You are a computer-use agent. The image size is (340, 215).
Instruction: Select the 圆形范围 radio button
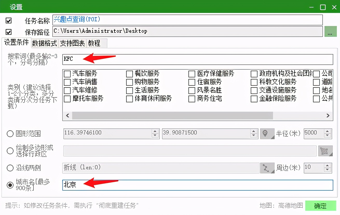click(10, 134)
